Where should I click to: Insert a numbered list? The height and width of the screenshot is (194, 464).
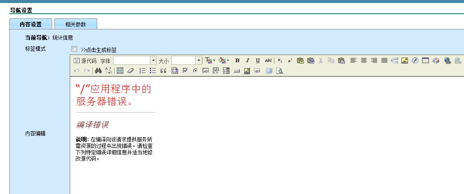coord(143,71)
